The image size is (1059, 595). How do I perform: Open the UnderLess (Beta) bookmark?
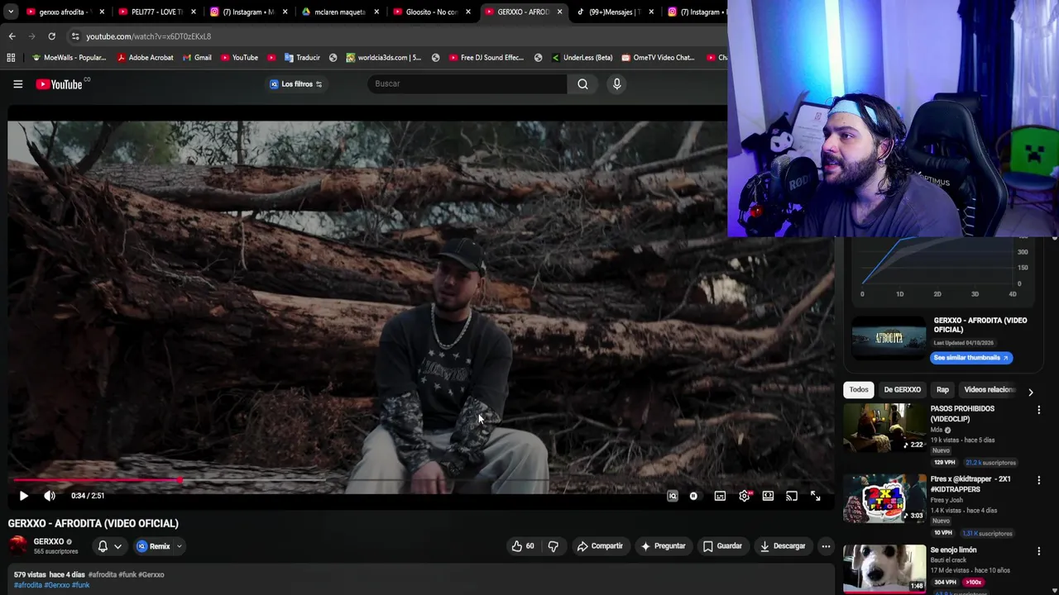point(582,58)
